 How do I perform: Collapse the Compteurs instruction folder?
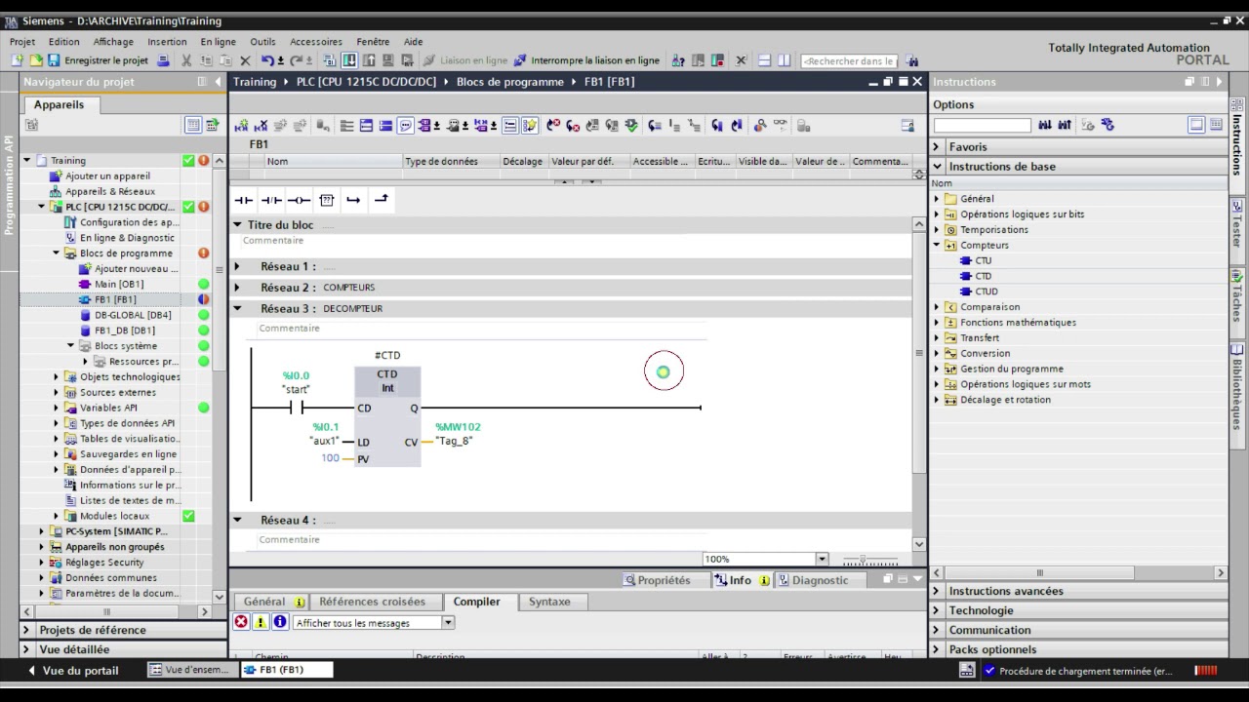[x=937, y=246]
